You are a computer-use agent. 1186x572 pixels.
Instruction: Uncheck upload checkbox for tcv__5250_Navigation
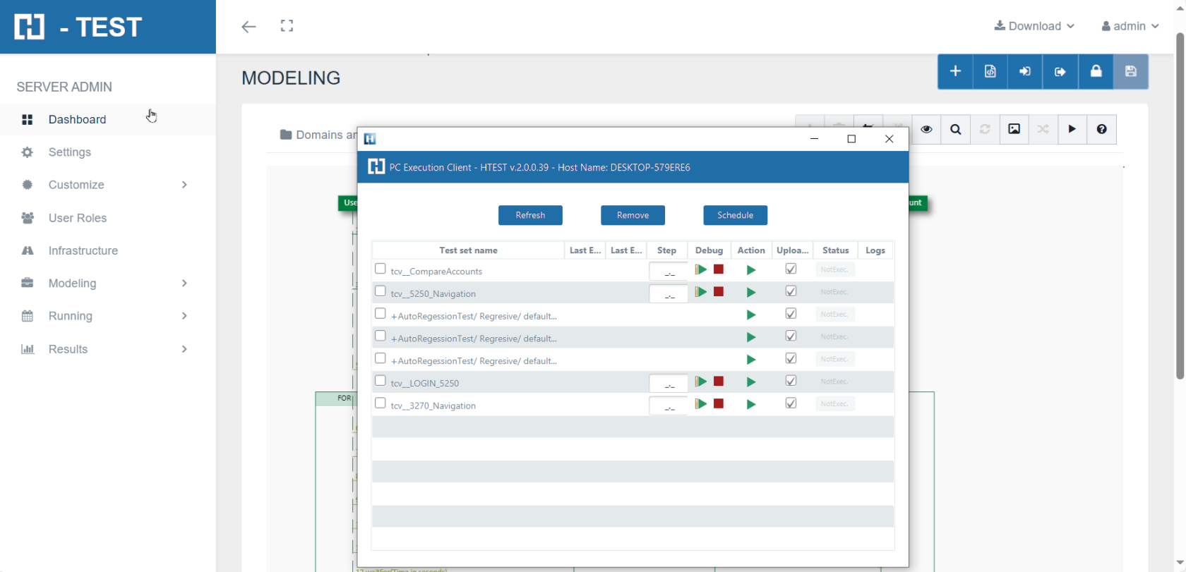coord(791,291)
